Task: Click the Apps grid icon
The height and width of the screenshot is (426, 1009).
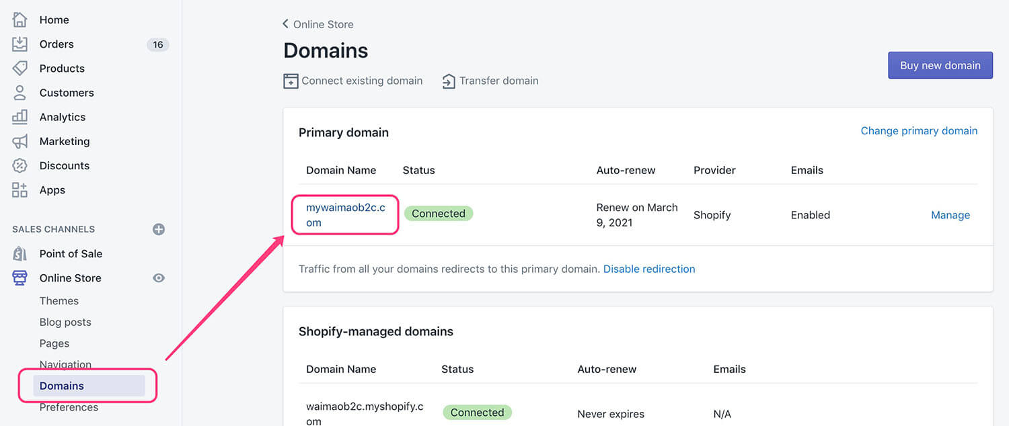Action: [20, 190]
